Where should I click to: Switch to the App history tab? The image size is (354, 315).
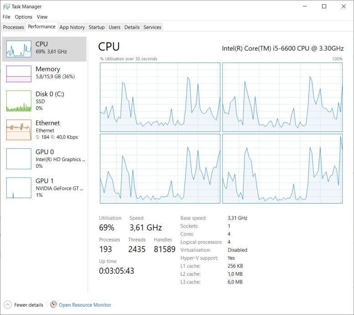click(72, 27)
